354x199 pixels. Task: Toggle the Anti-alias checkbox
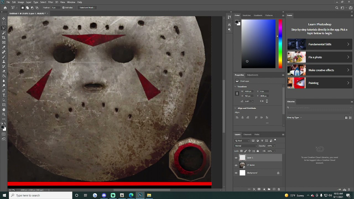63,8
